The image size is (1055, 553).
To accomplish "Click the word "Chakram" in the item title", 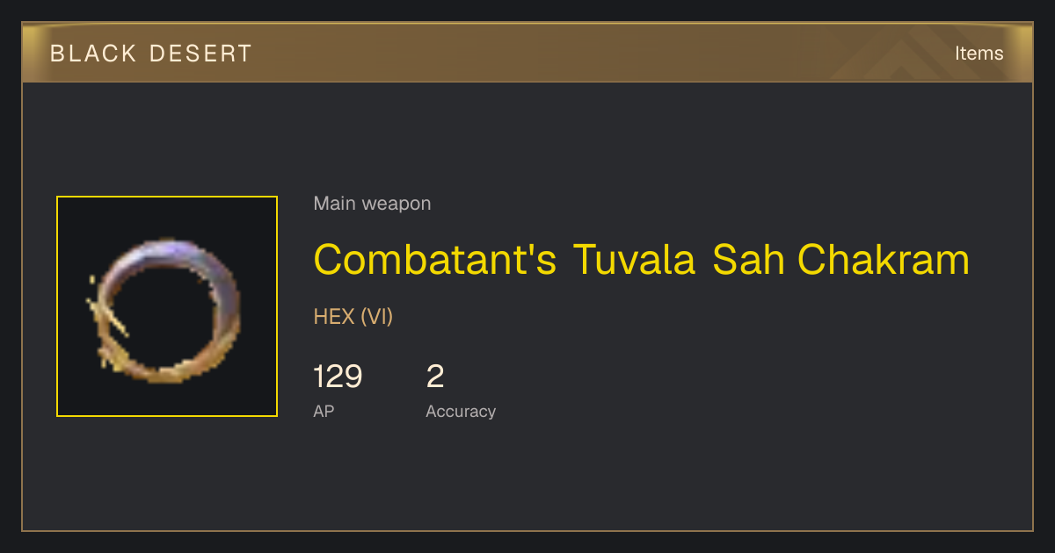I will point(884,260).
